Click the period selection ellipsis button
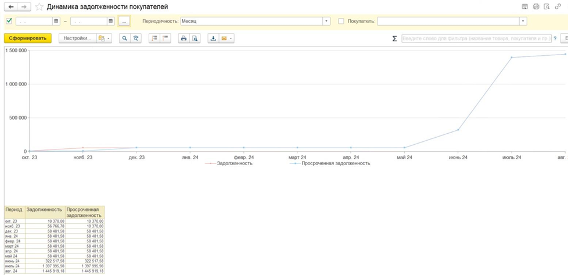 pyautogui.click(x=124, y=21)
